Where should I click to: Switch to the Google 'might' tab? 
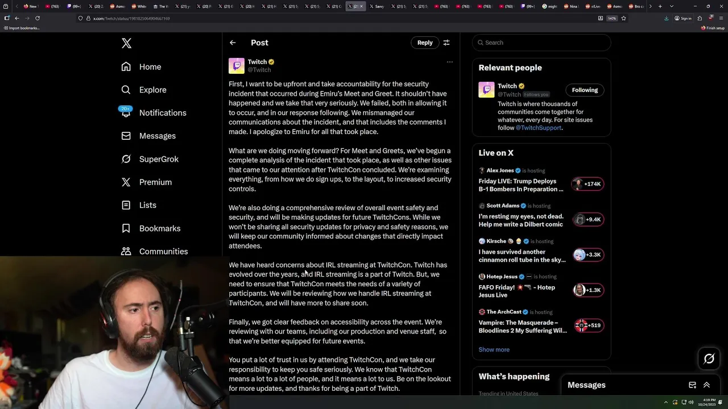[549, 6]
